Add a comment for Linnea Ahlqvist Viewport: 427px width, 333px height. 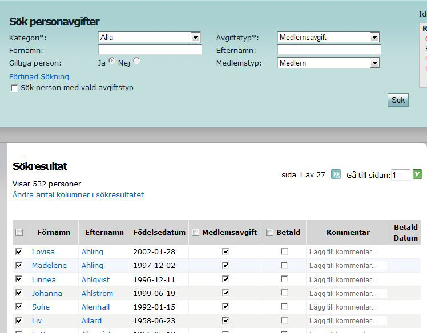[x=348, y=279]
